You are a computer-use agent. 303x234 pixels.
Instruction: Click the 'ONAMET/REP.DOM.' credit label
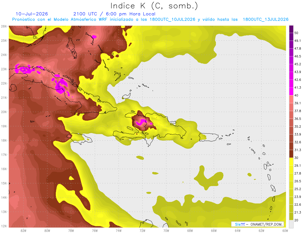tap(266, 224)
